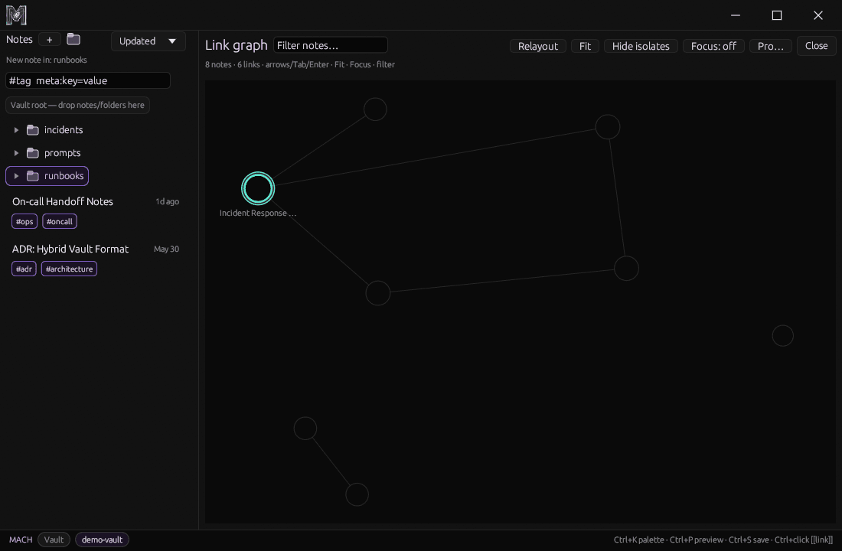842x551 pixels.
Task: Click the tag and meta filter field
Action: 88,80
